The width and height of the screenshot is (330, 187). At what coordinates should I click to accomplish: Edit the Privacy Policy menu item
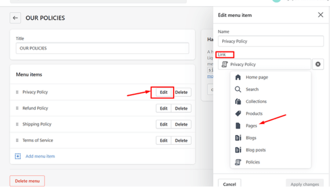pos(163,92)
